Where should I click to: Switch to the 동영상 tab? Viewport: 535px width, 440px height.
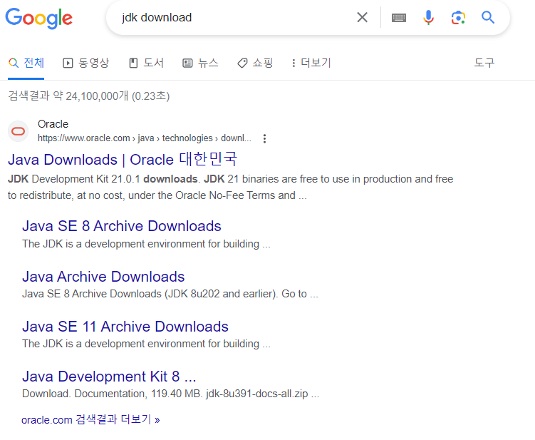85,63
